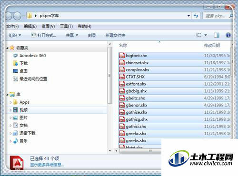Viewport: 238px width, 176px height.
Task: Sort by the Date modified (修改日期) column header
Action: [212, 46]
